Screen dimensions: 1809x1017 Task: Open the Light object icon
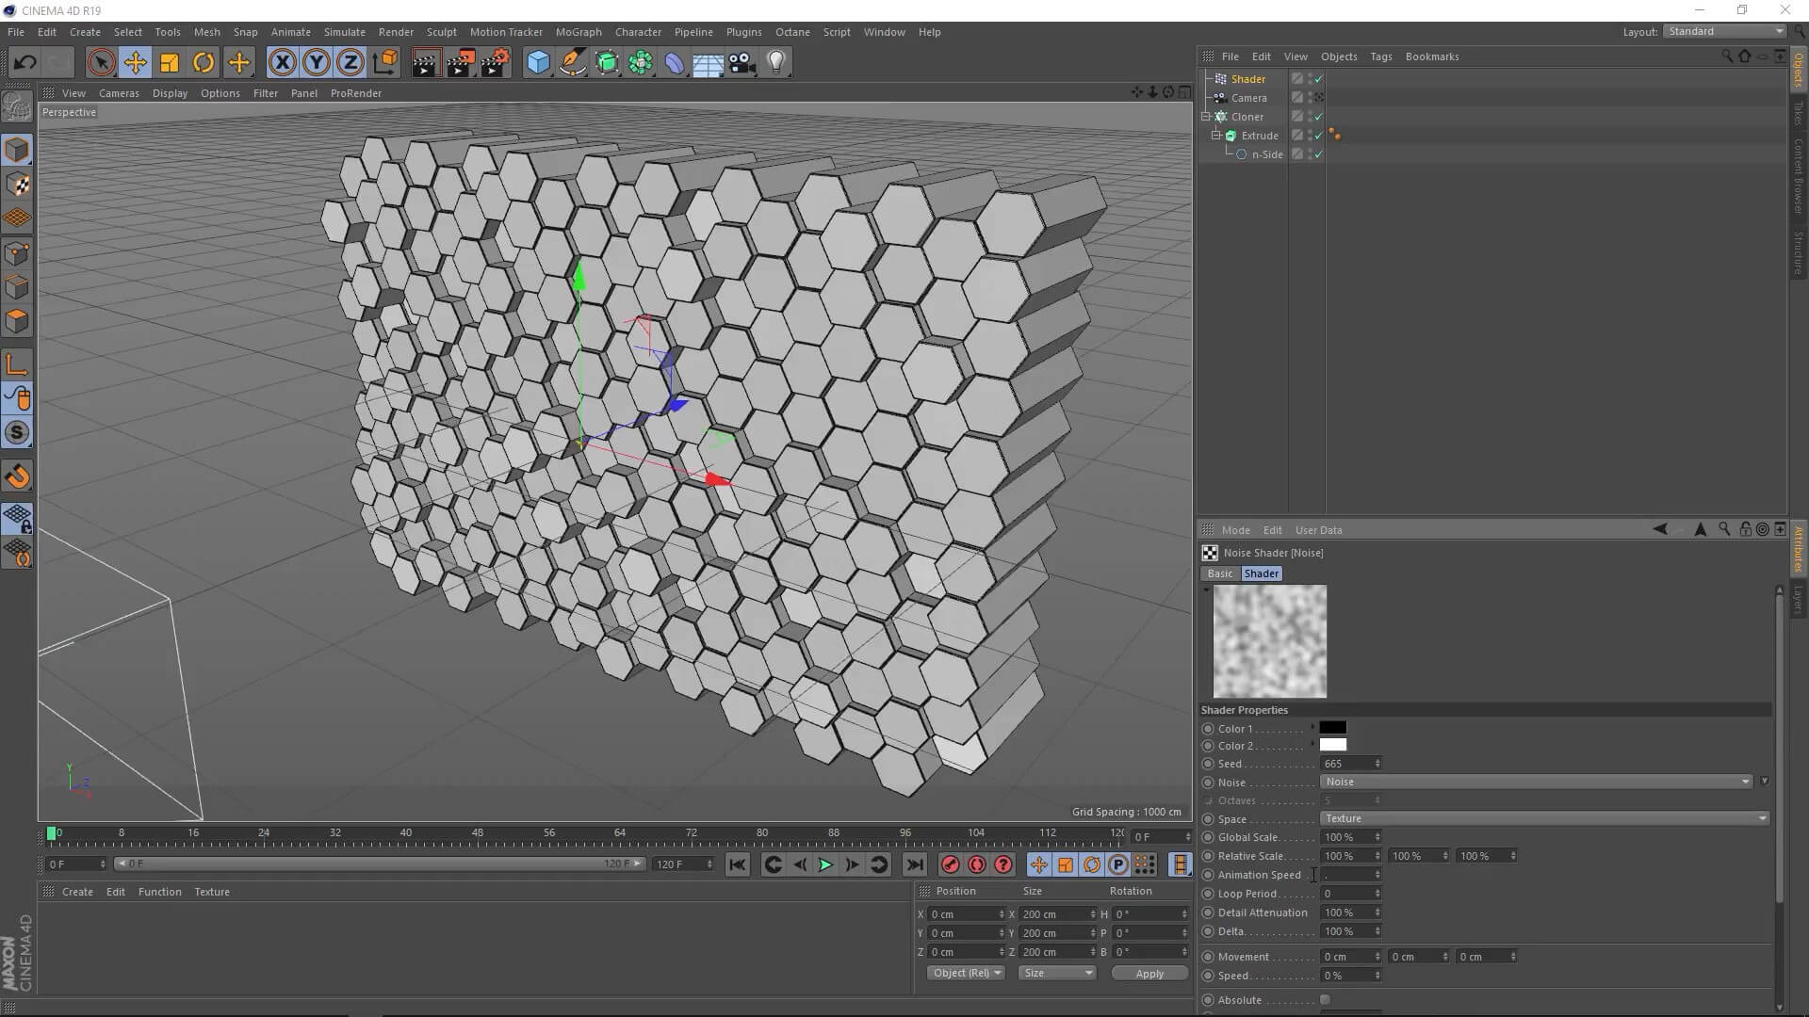click(775, 63)
